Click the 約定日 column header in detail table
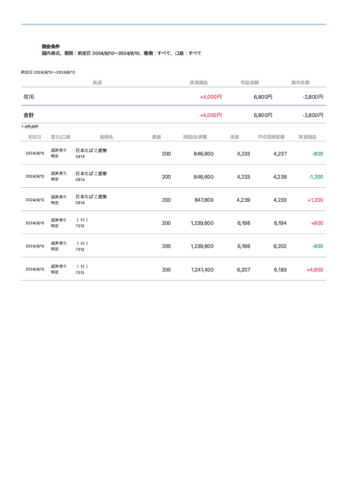Image resolution: width=347 pixels, height=493 pixels. click(x=35, y=137)
